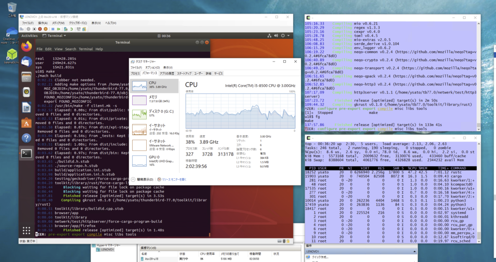Click the pause button in VM toolbar
Viewport: 496px width, 262px height.
52,29
